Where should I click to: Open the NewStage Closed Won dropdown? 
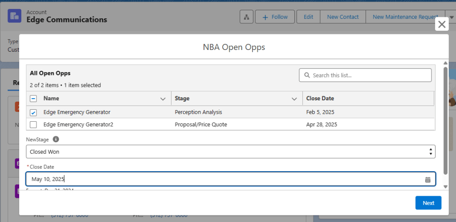[x=230, y=152]
